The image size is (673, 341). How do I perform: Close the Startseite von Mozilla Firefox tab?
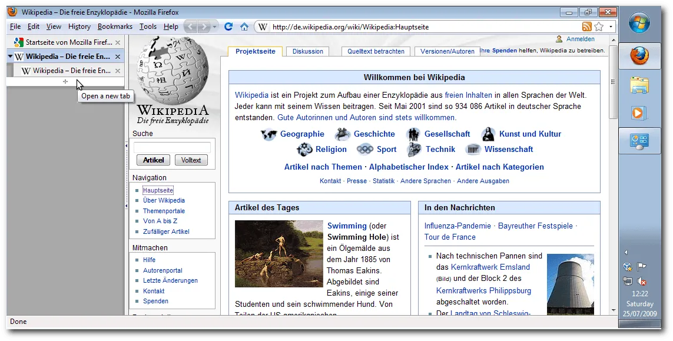[118, 42]
